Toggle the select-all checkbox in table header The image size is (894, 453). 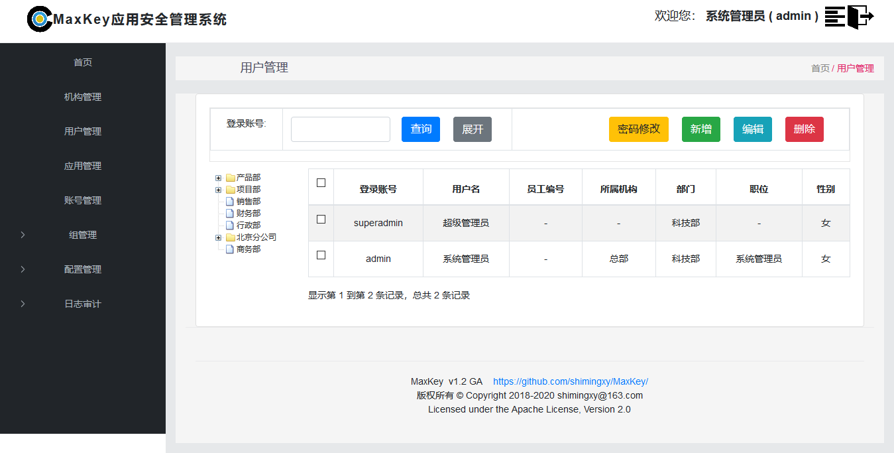coord(321,183)
